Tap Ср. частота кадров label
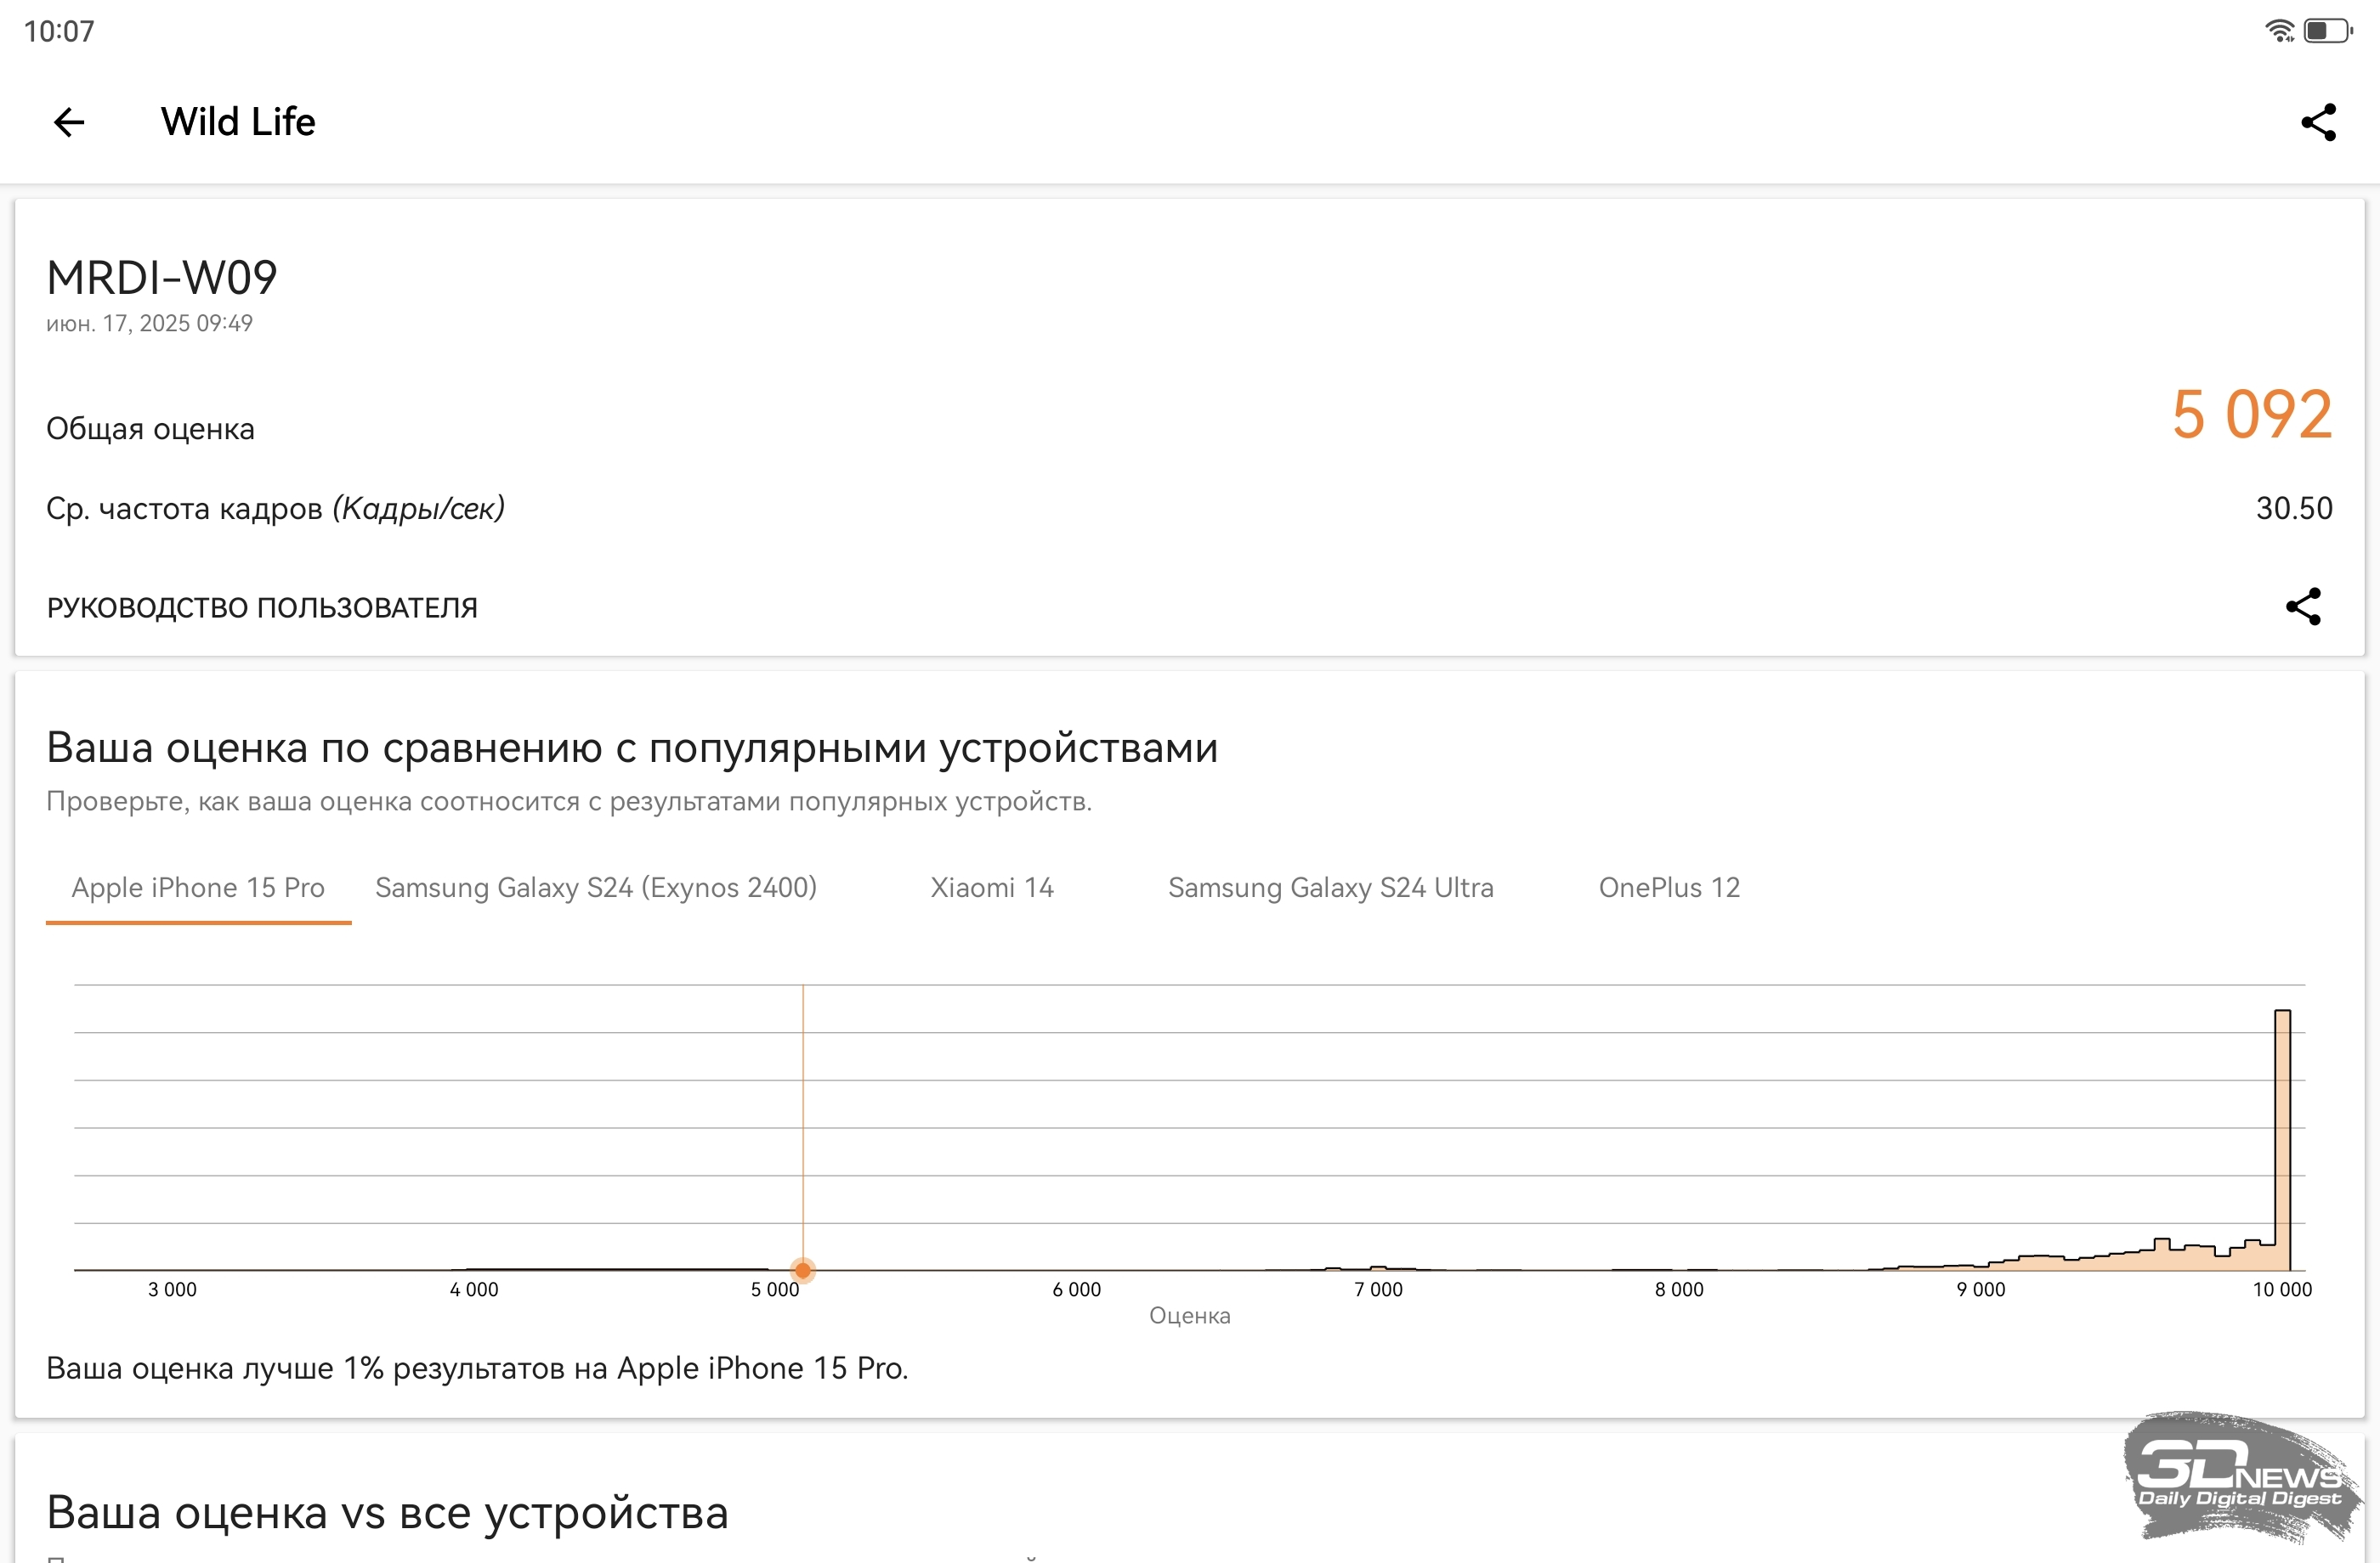Image resolution: width=2380 pixels, height=1563 pixels. [x=275, y=509]
